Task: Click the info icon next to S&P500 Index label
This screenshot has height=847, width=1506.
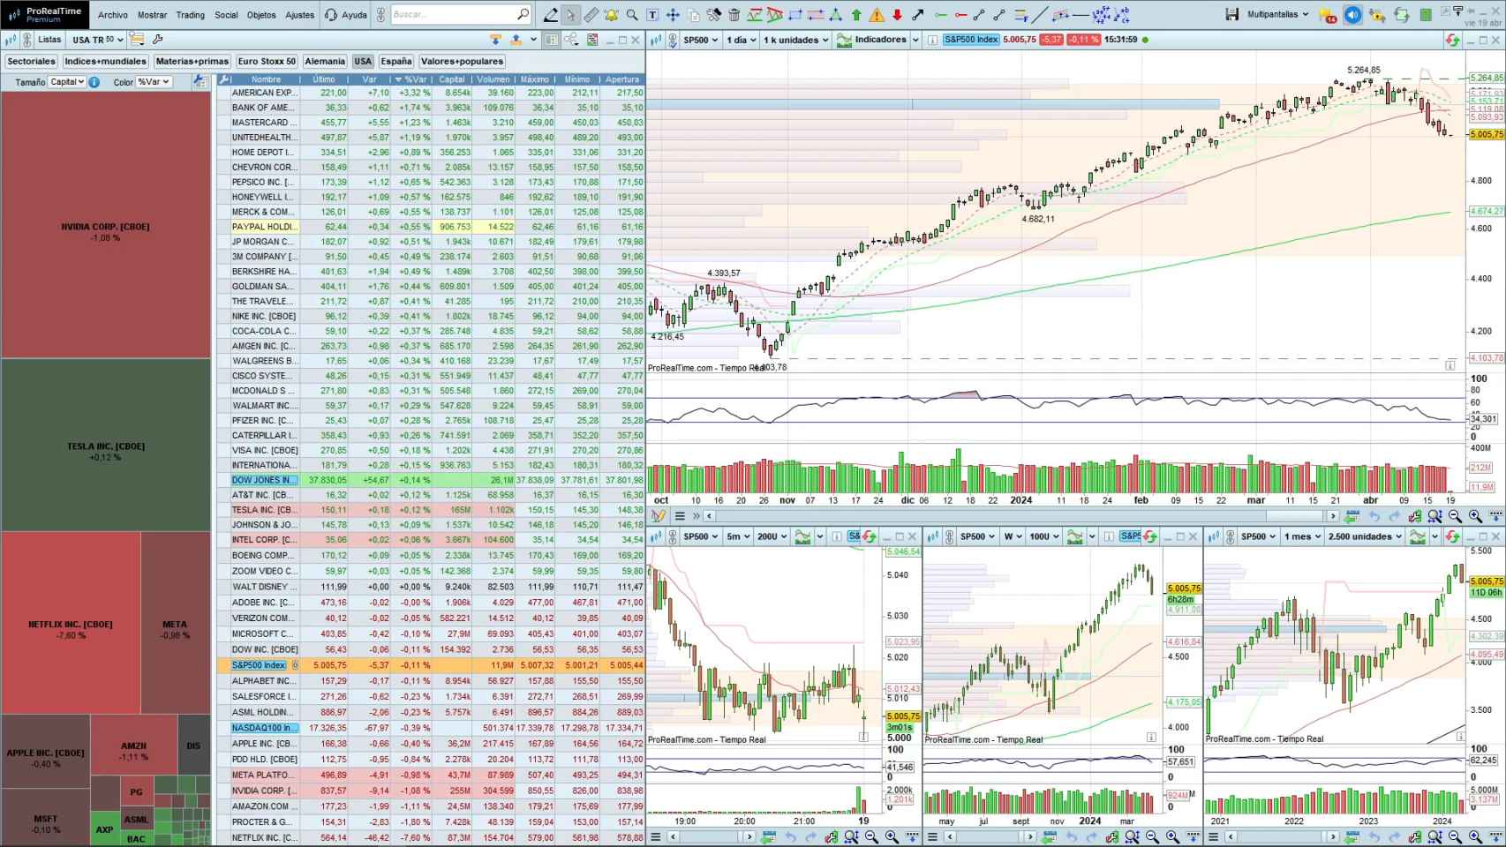Action: coord(932,40)
